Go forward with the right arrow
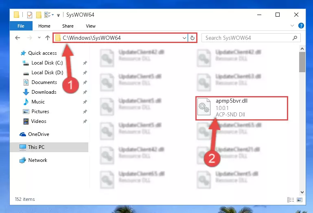The width and height of the screenshot is (313, 213). tap(29, 38)
